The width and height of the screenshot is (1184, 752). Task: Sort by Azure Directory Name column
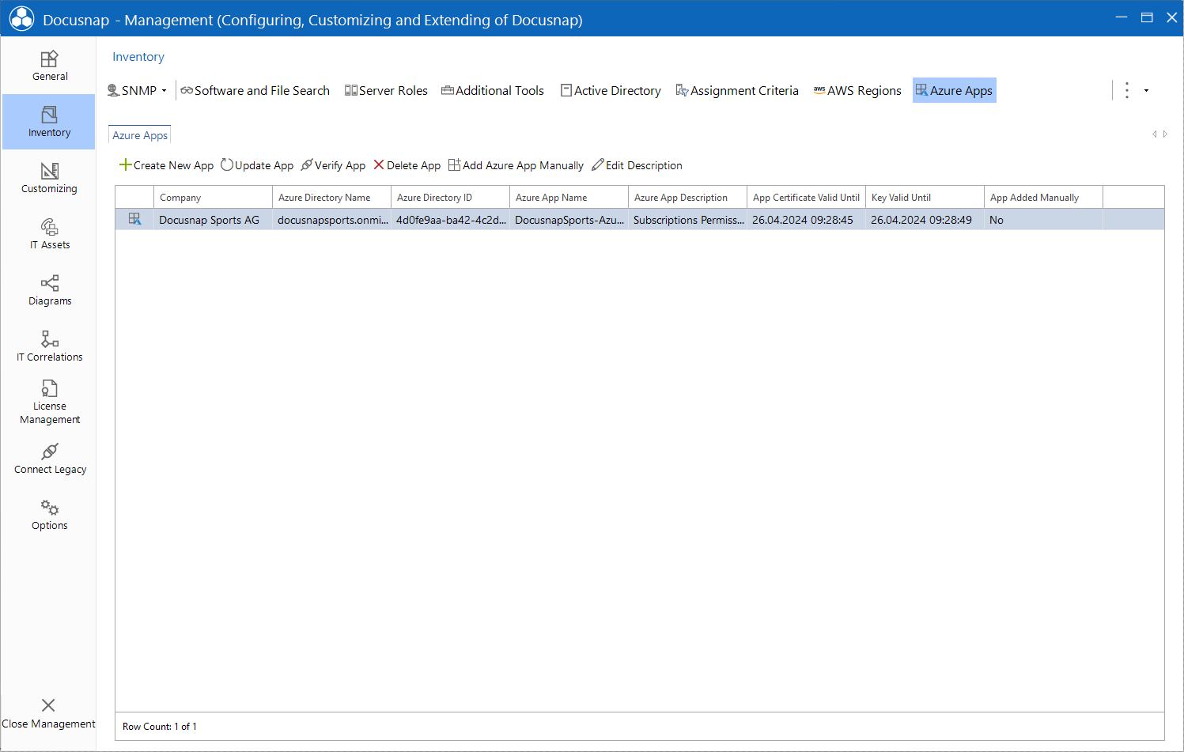click(332, 197)
